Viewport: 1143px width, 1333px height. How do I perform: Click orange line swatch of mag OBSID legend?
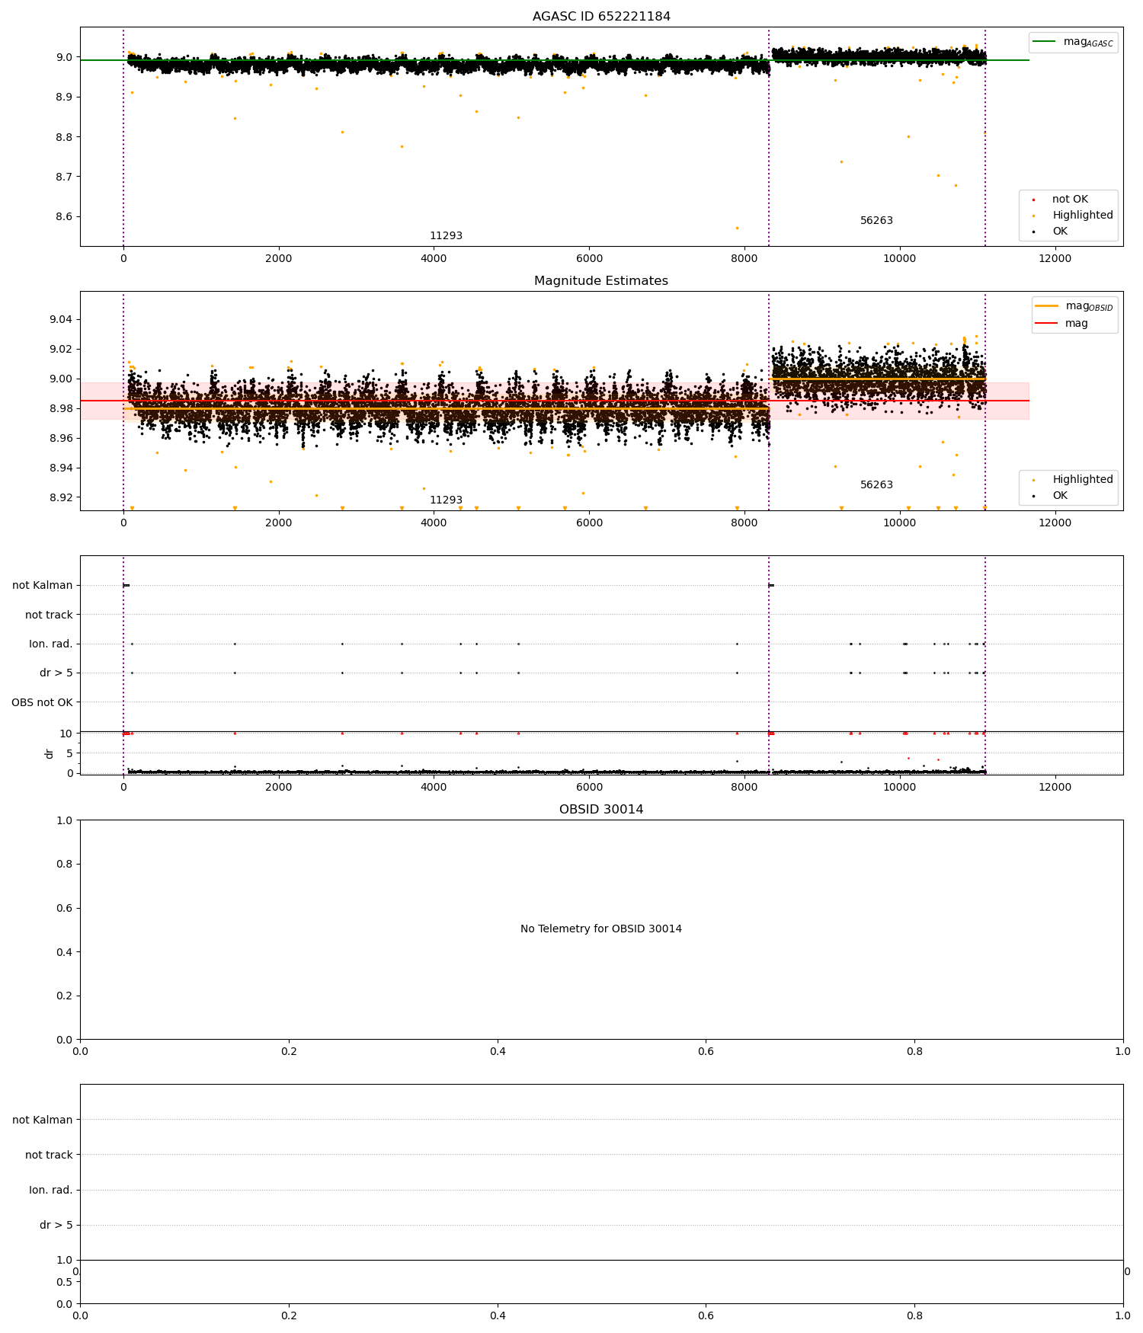point(1047,306)
